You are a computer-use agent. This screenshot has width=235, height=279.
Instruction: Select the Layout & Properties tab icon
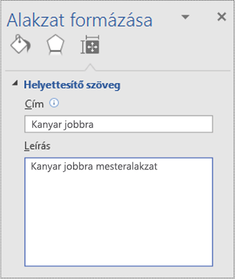90,45
